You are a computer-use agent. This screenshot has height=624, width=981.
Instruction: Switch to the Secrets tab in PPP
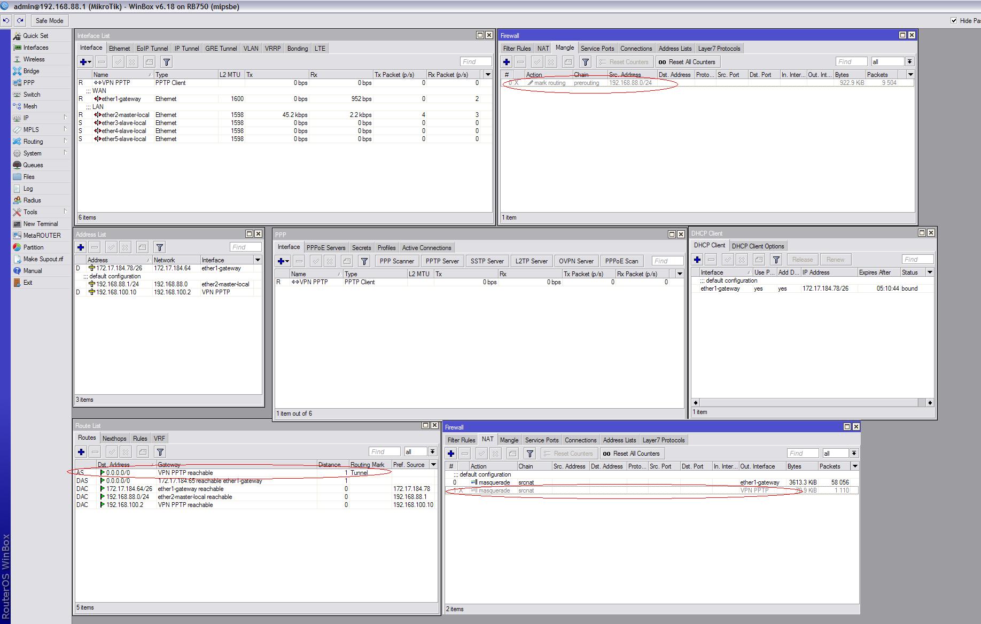click(x=361, y=248)
